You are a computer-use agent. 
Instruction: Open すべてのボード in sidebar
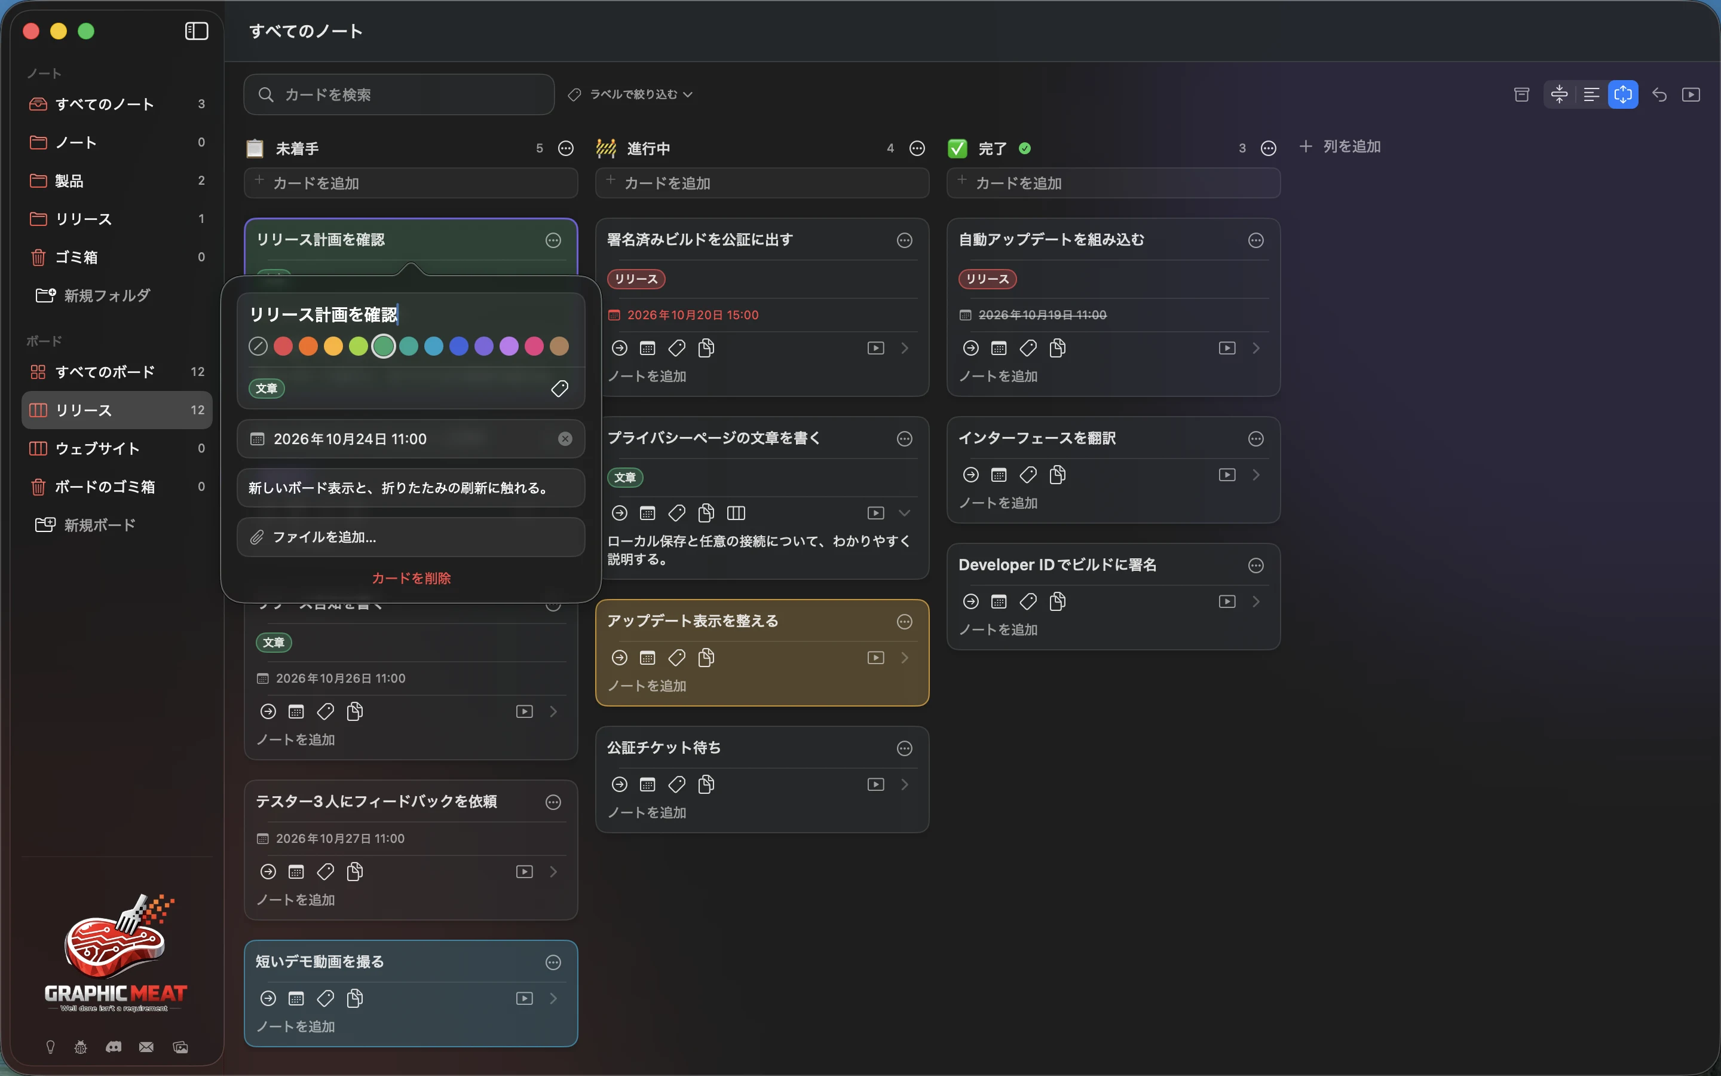pyautogui.click(x=117, y=372)
